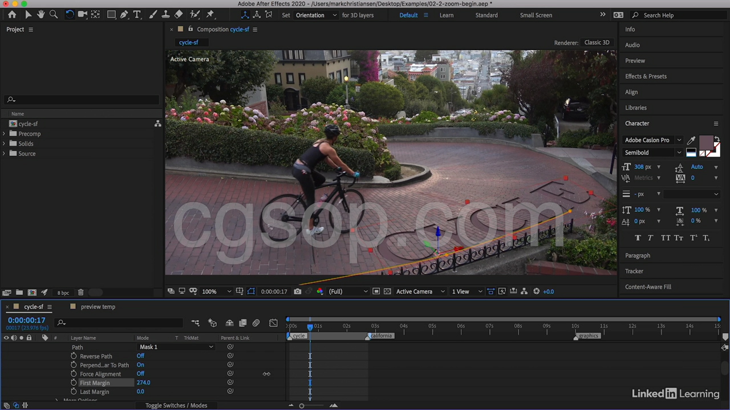This screenshot has width=730, height=410.
Task: Click the Draft 3D icon in timeline
Action: [212, 323]
